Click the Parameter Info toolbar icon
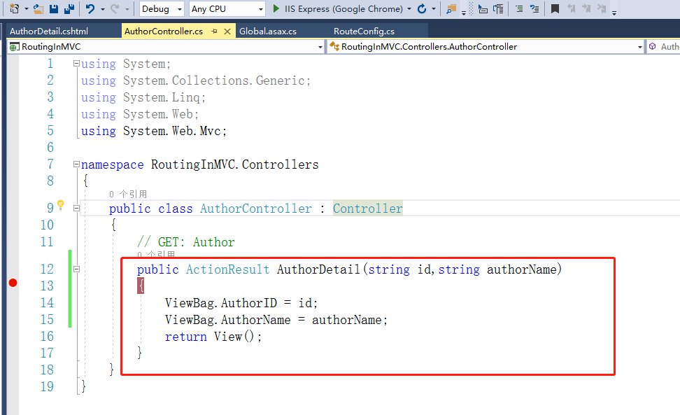 pyautogui.click(x=498, y=8)
